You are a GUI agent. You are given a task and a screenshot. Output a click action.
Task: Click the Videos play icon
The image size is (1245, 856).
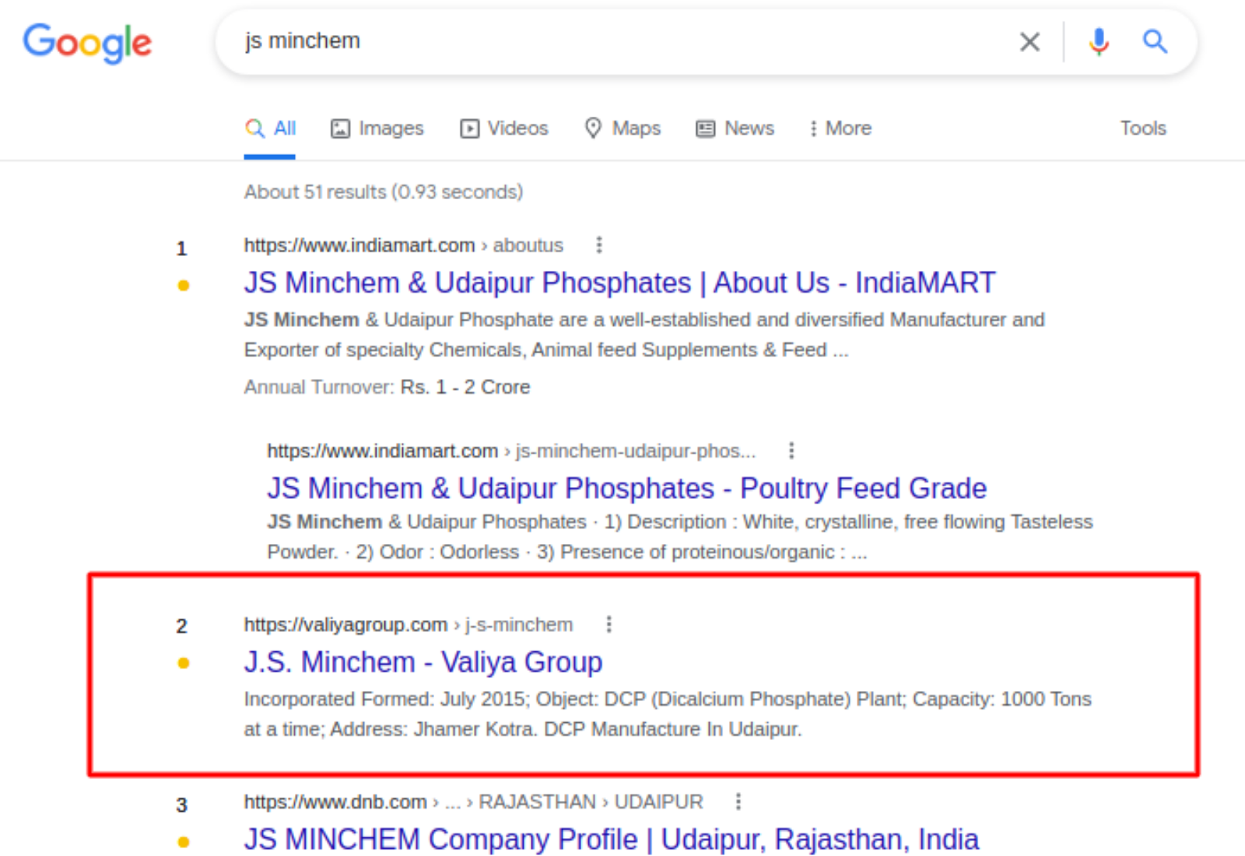tap(470, 128)
